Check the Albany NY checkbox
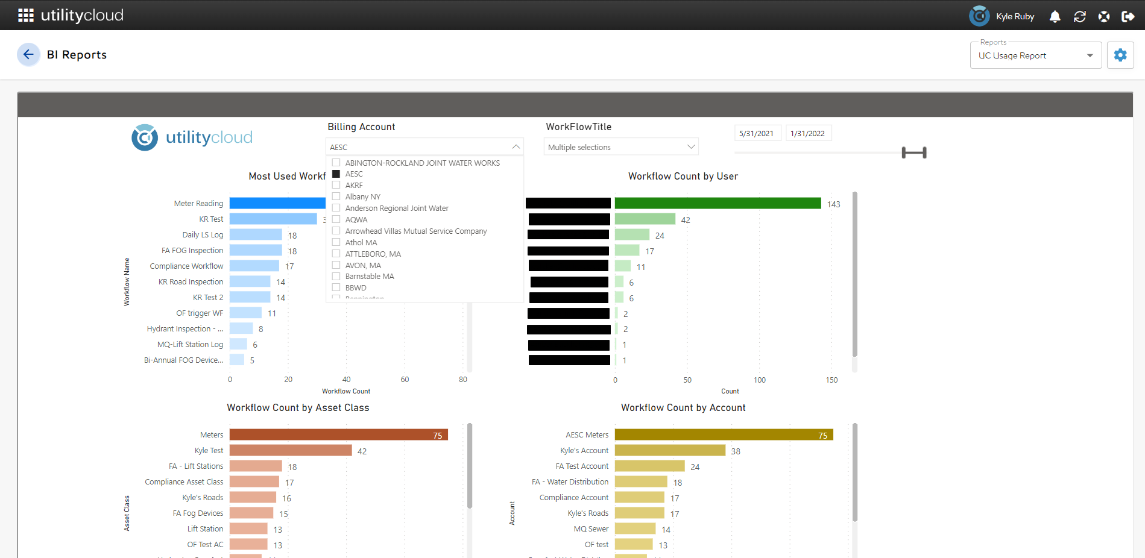 [336, 197]
